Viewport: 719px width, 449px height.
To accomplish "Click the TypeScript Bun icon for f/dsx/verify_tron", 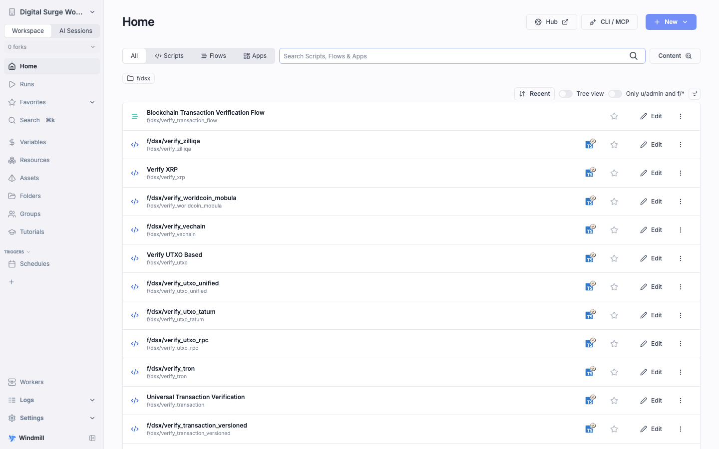I will coord(590,372).
